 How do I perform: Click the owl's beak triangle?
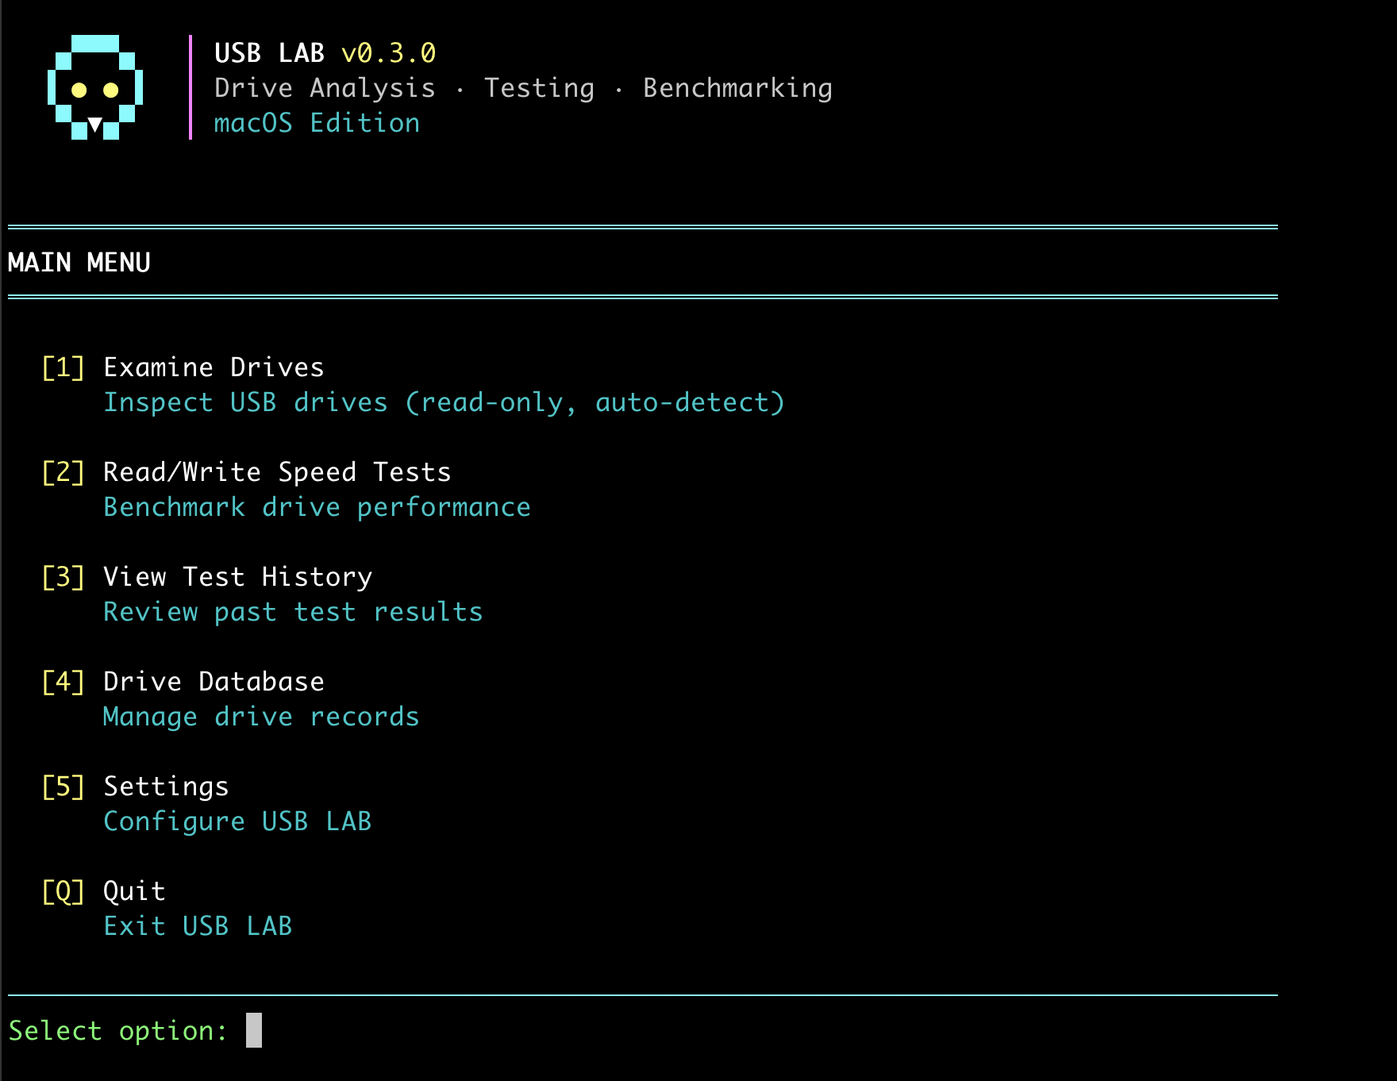click(96, 125)
